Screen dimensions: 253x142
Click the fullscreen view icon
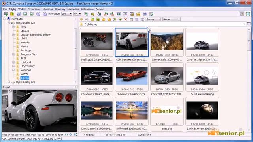(x=248, y=14)
